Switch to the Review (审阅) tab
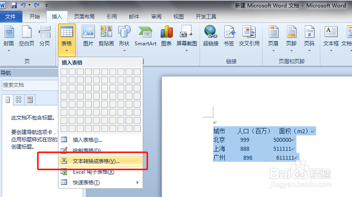This screenshot has height=197, width=352. [156, 17]
